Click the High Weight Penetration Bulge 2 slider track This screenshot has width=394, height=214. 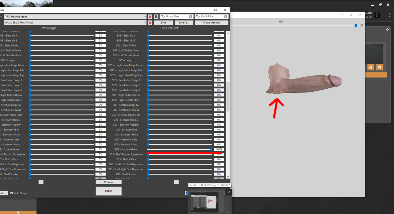(x=180, y=85)
